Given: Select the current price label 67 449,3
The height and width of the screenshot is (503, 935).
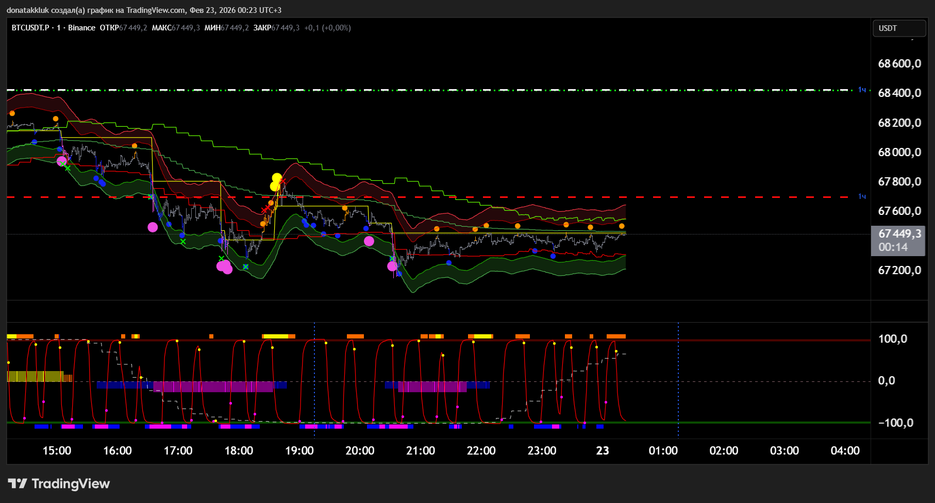Looking at the screenshot, I should 899,234.
